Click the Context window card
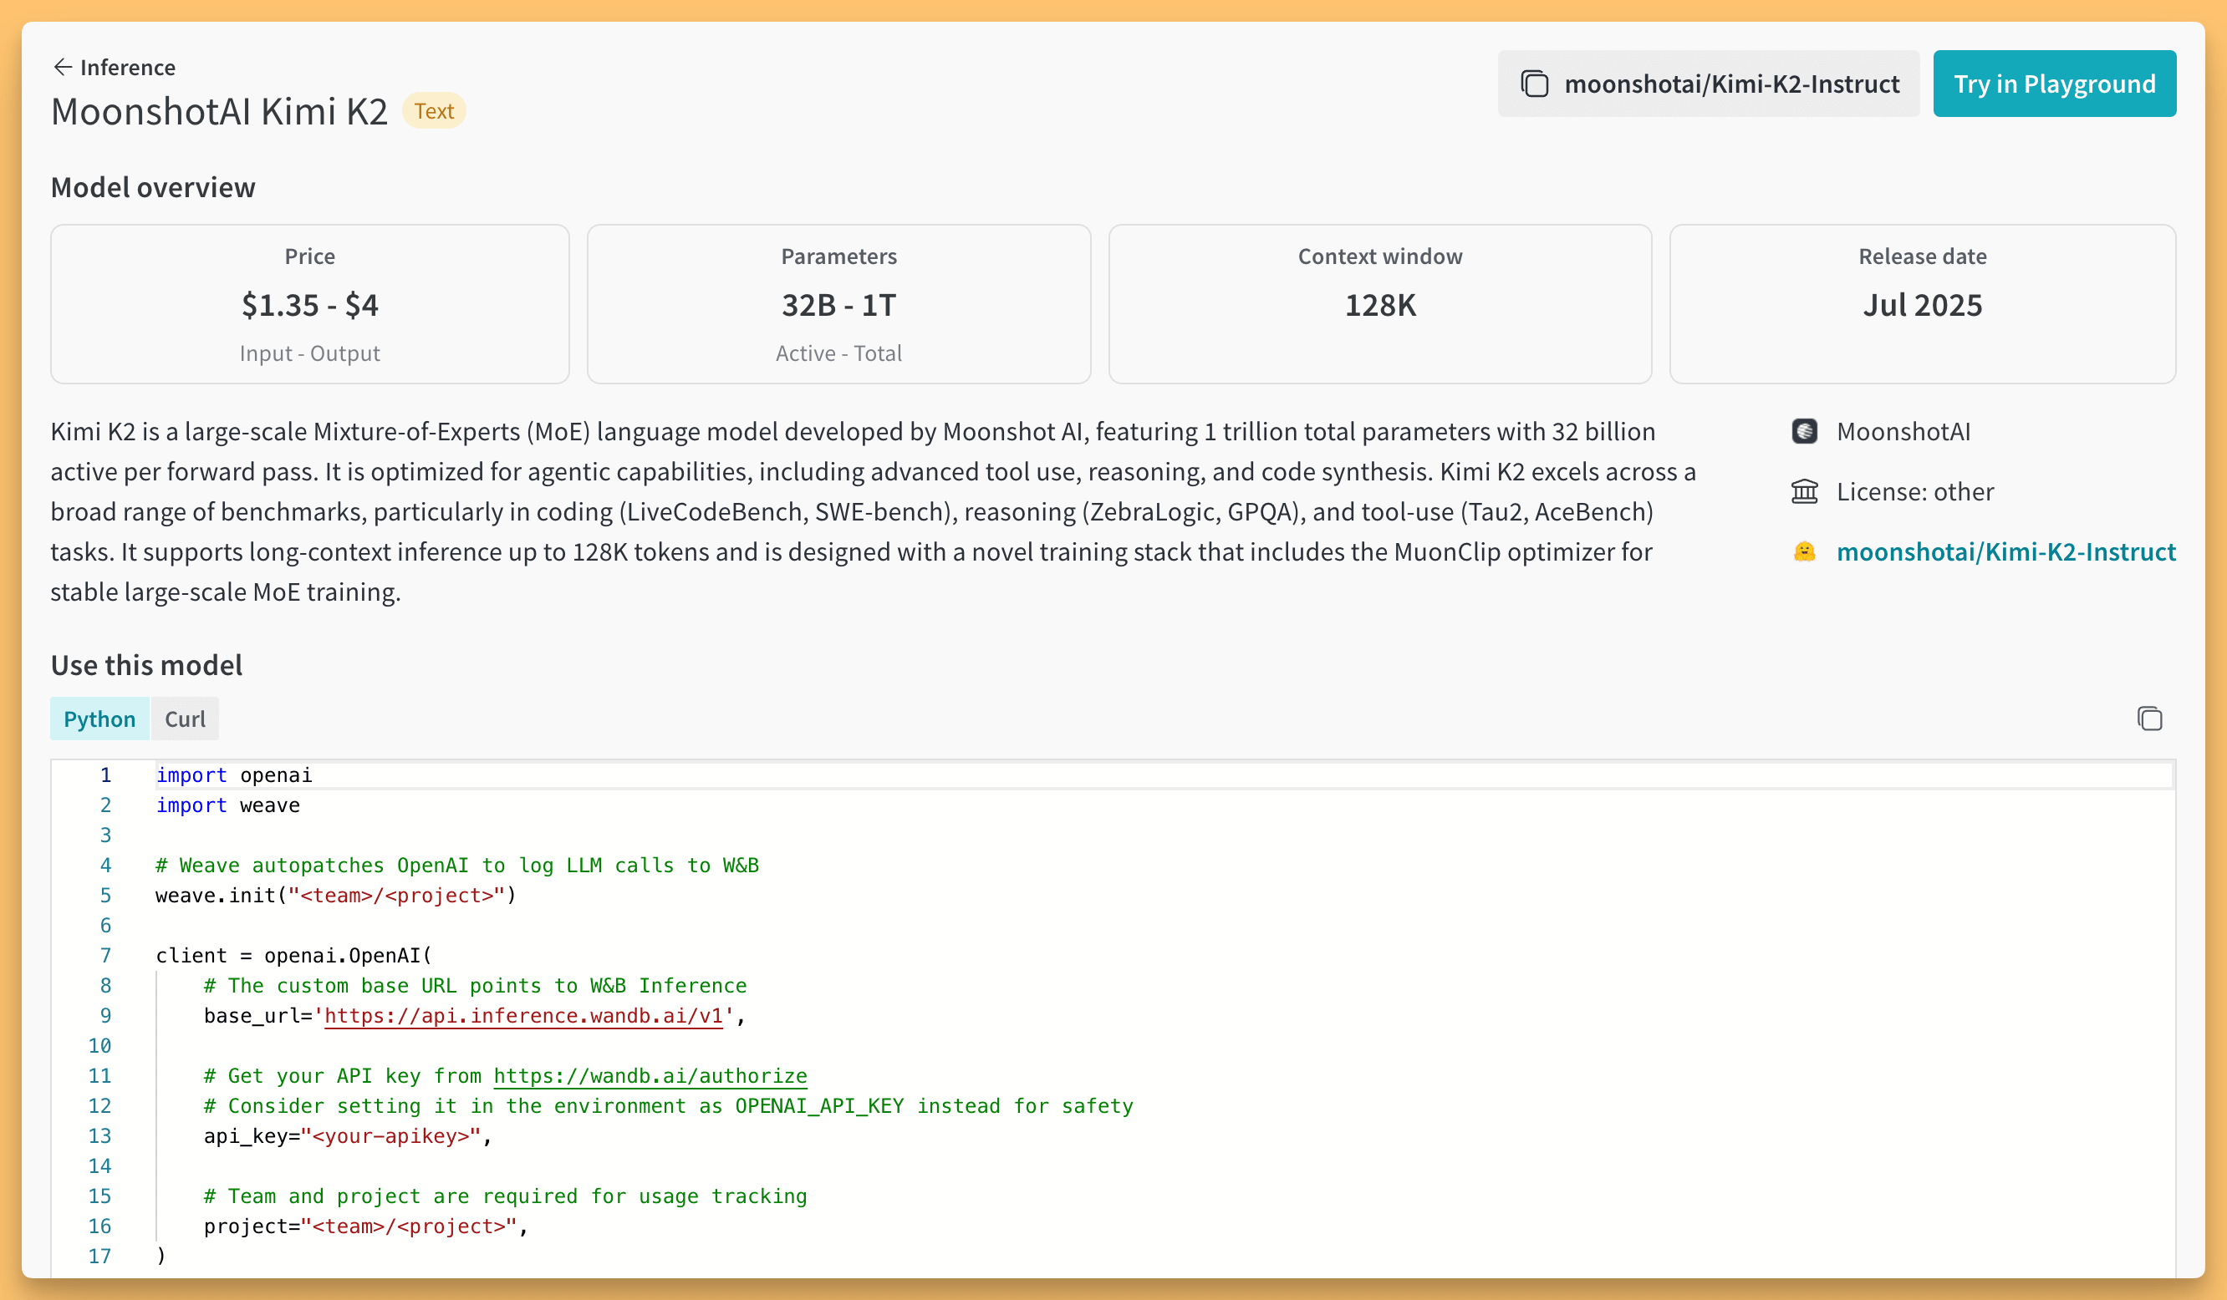This screenshot has width=2227, height=1300. pyautogui.click(x=1378, y=304)
